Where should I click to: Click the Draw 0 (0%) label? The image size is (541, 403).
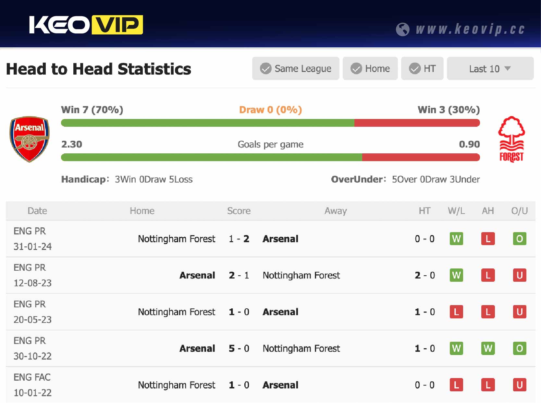[270, 110]
